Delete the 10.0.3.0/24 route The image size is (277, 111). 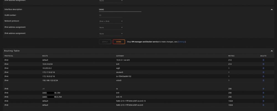[x=263, y=64]
